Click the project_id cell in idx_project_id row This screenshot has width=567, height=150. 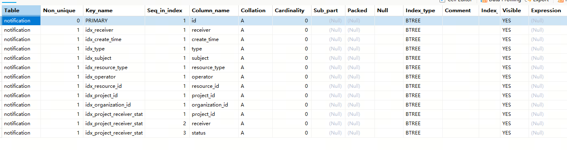click(x=214, y=95)
